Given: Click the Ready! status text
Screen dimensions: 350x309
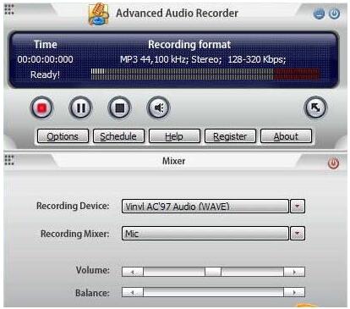Looking at the screenshot, I should [x=45, y=74].
